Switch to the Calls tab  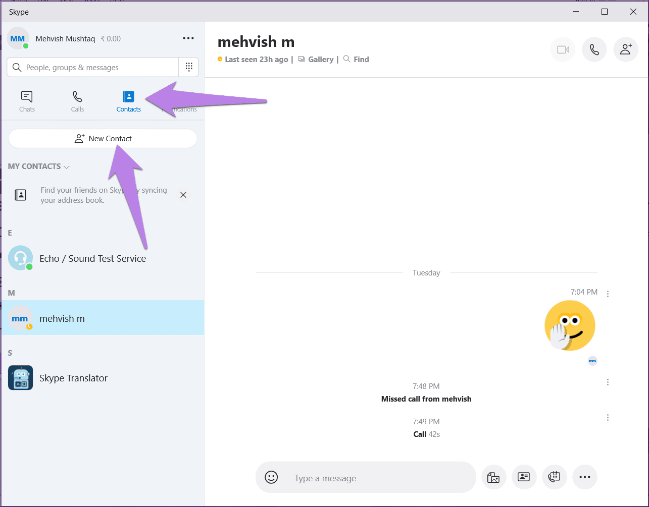[x=77, y=101]
